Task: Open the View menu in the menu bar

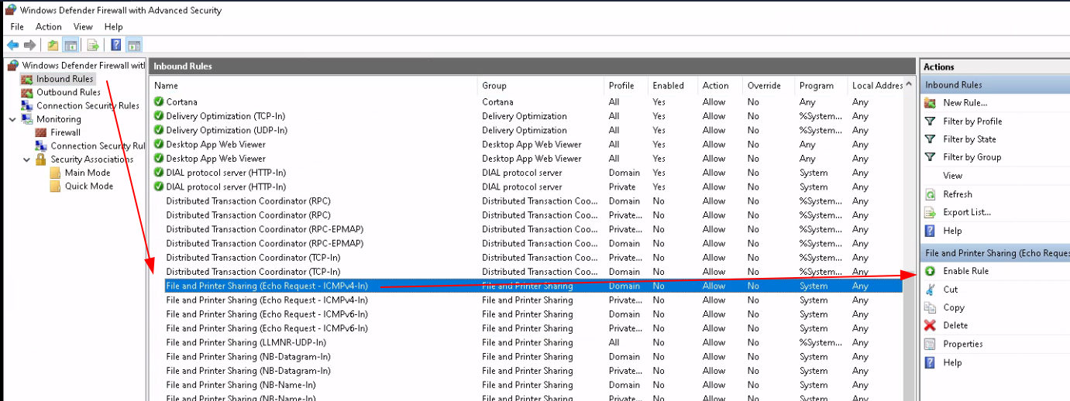Action: pos(83,26)
